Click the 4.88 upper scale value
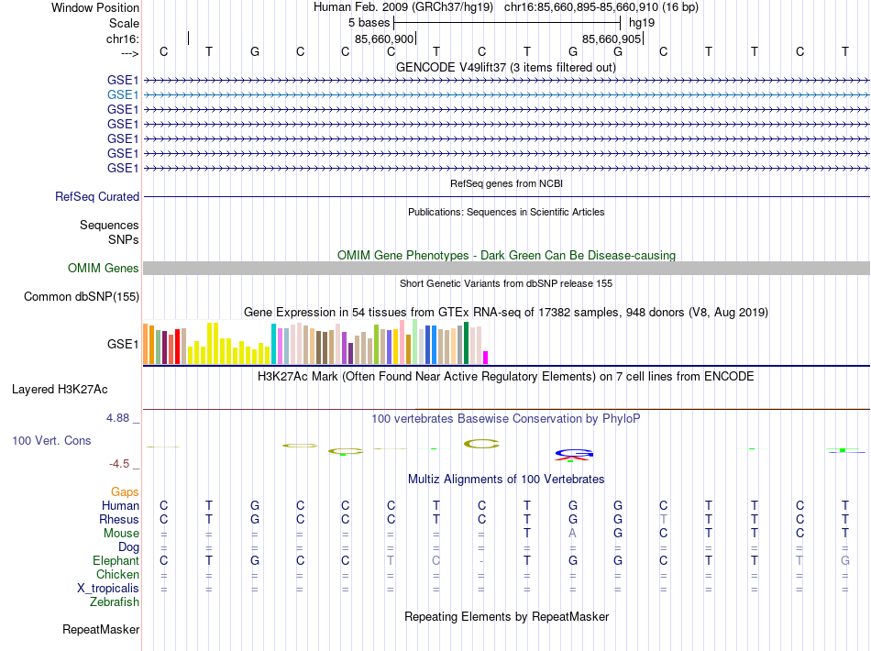871x651 pixels. [117, 418]
